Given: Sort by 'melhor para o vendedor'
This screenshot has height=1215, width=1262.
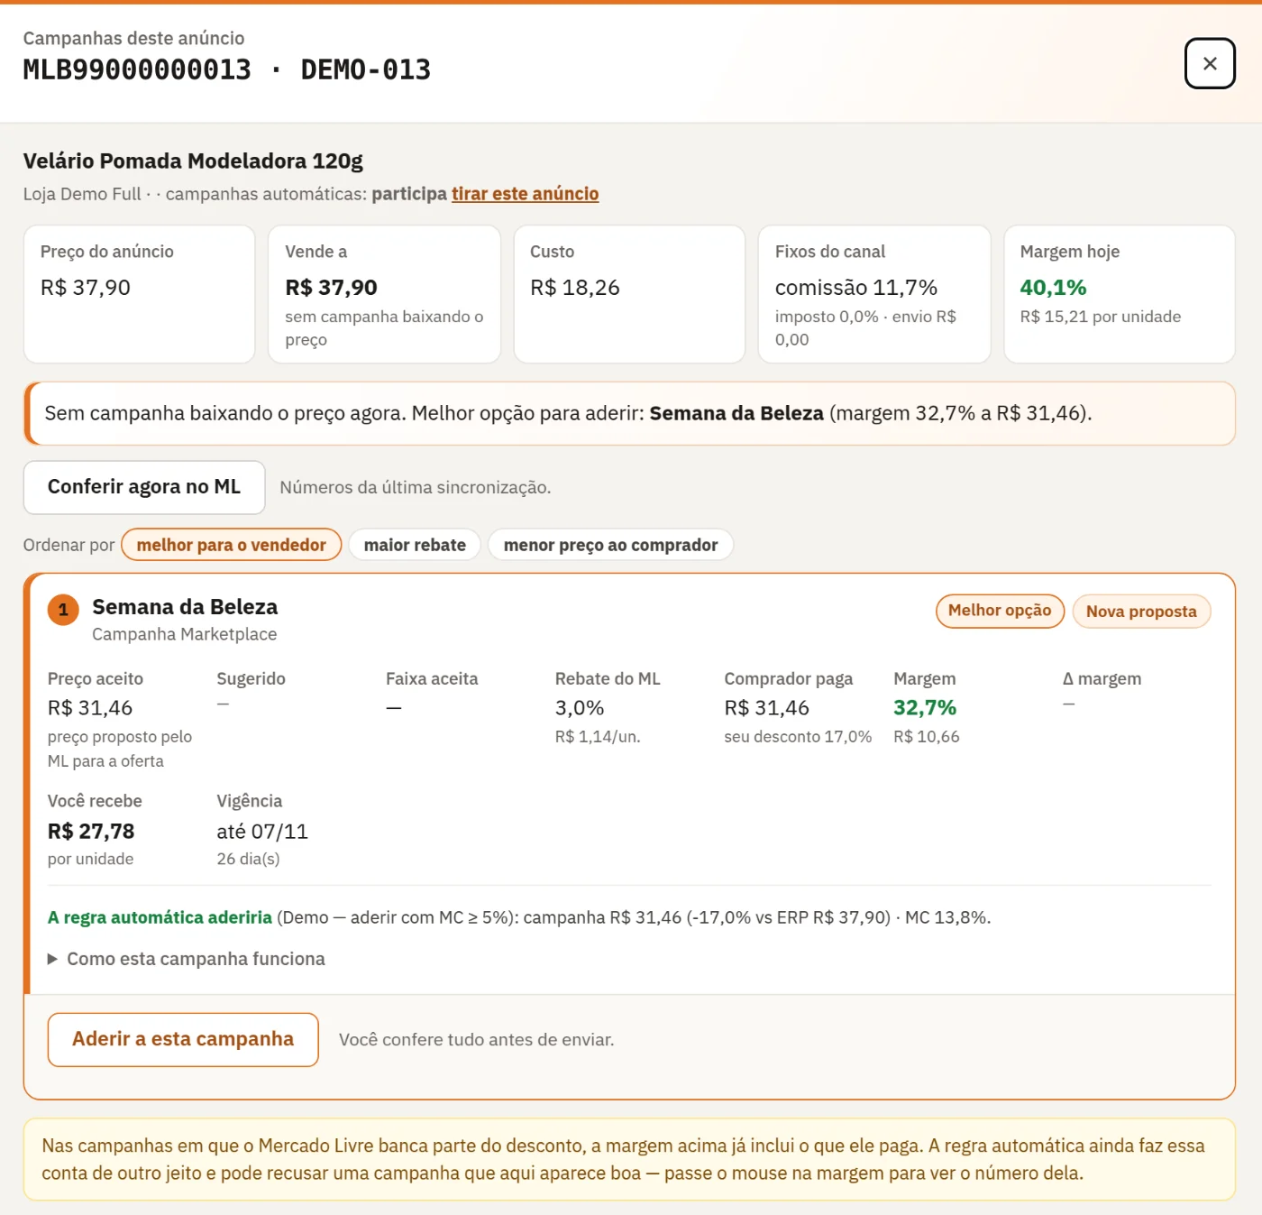Looking at the screenshot, I should [x=231, y=545].
